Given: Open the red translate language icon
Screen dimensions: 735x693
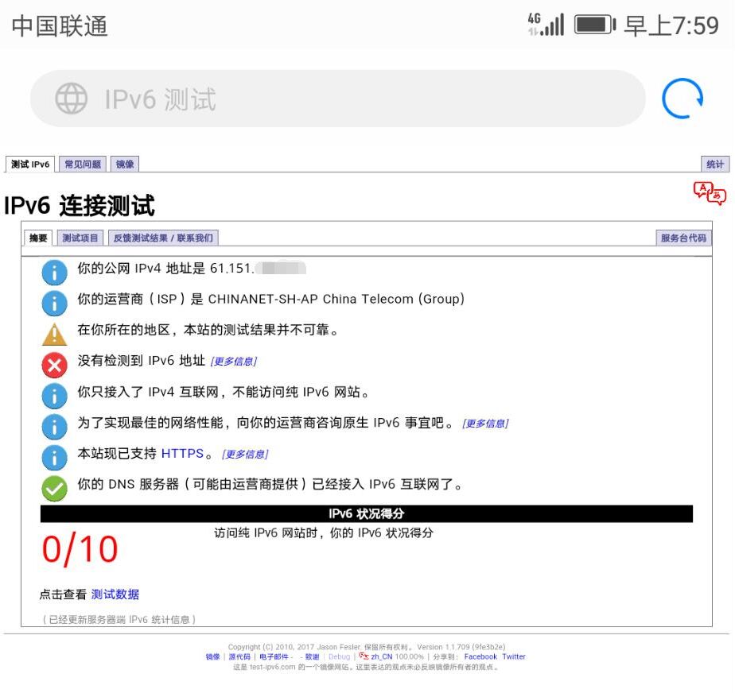Looking at the screenshot, I should tap(710, 193).
